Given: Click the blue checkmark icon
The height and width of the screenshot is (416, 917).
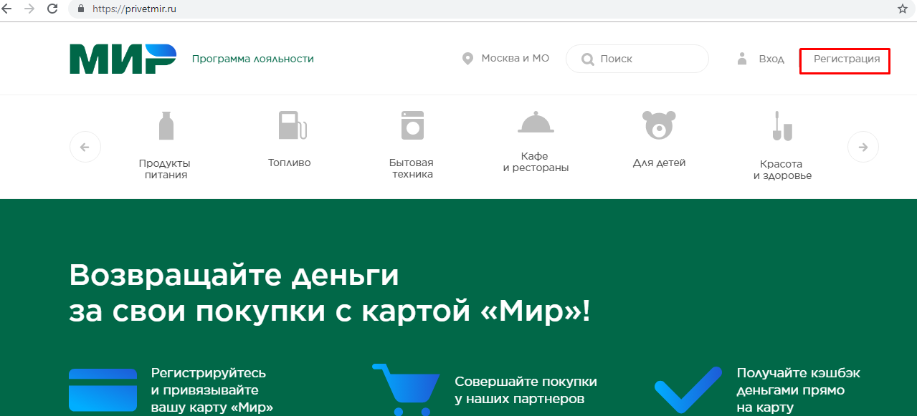Looking at the screenshot, I should [688, 390].
